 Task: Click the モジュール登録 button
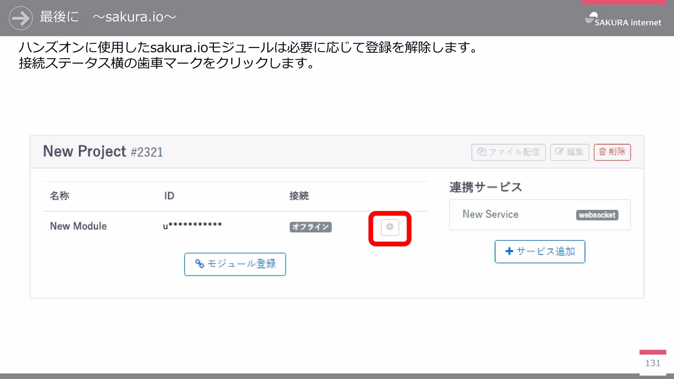(x=235, y=264)
